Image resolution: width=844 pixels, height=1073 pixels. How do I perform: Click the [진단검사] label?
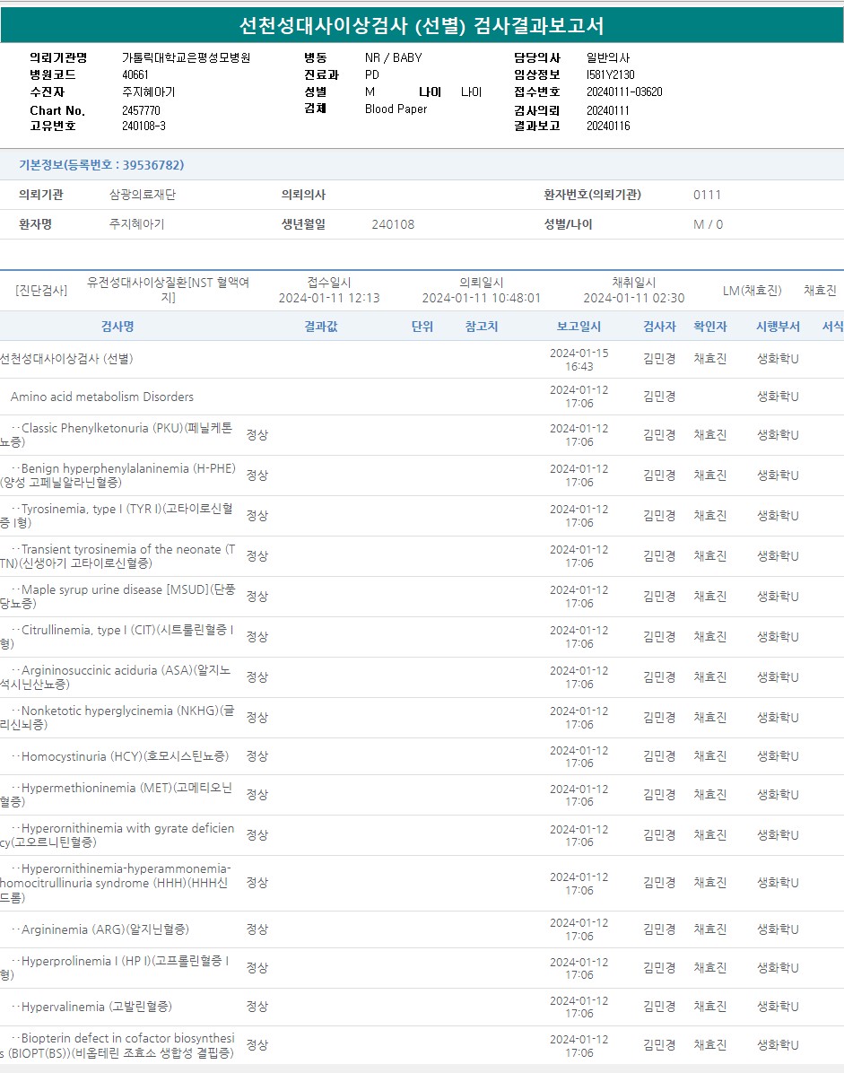pyautogui.click(x=41, y=291)
